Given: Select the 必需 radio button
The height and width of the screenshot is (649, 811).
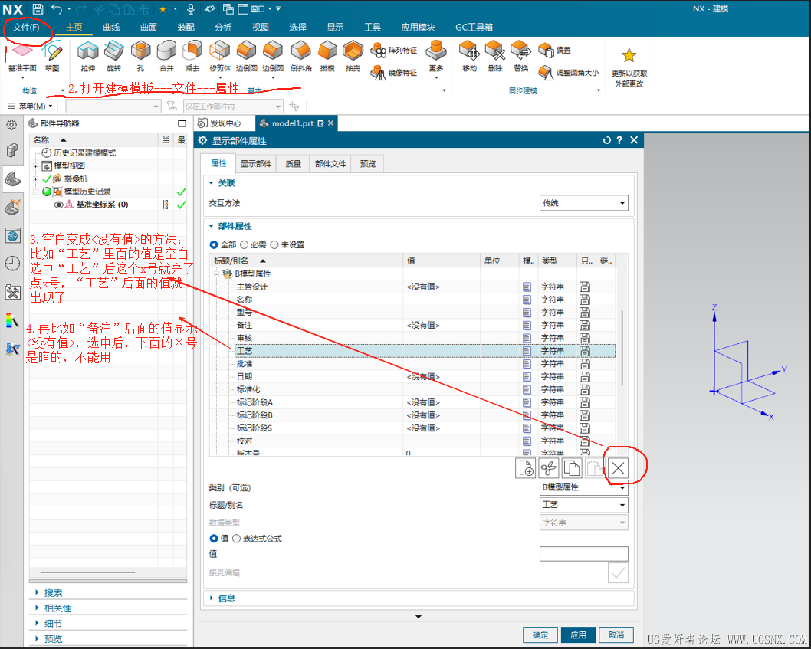Looking at the screenshot, I should pyautogui.click(x=245, y=245).
